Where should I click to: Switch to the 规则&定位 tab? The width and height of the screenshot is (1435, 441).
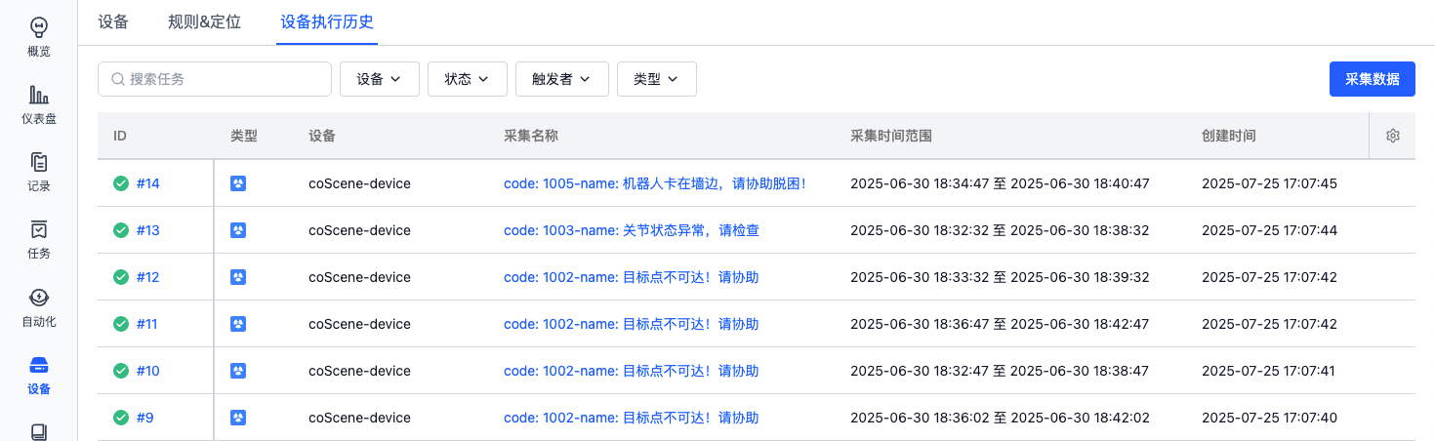tap(204, 21)
